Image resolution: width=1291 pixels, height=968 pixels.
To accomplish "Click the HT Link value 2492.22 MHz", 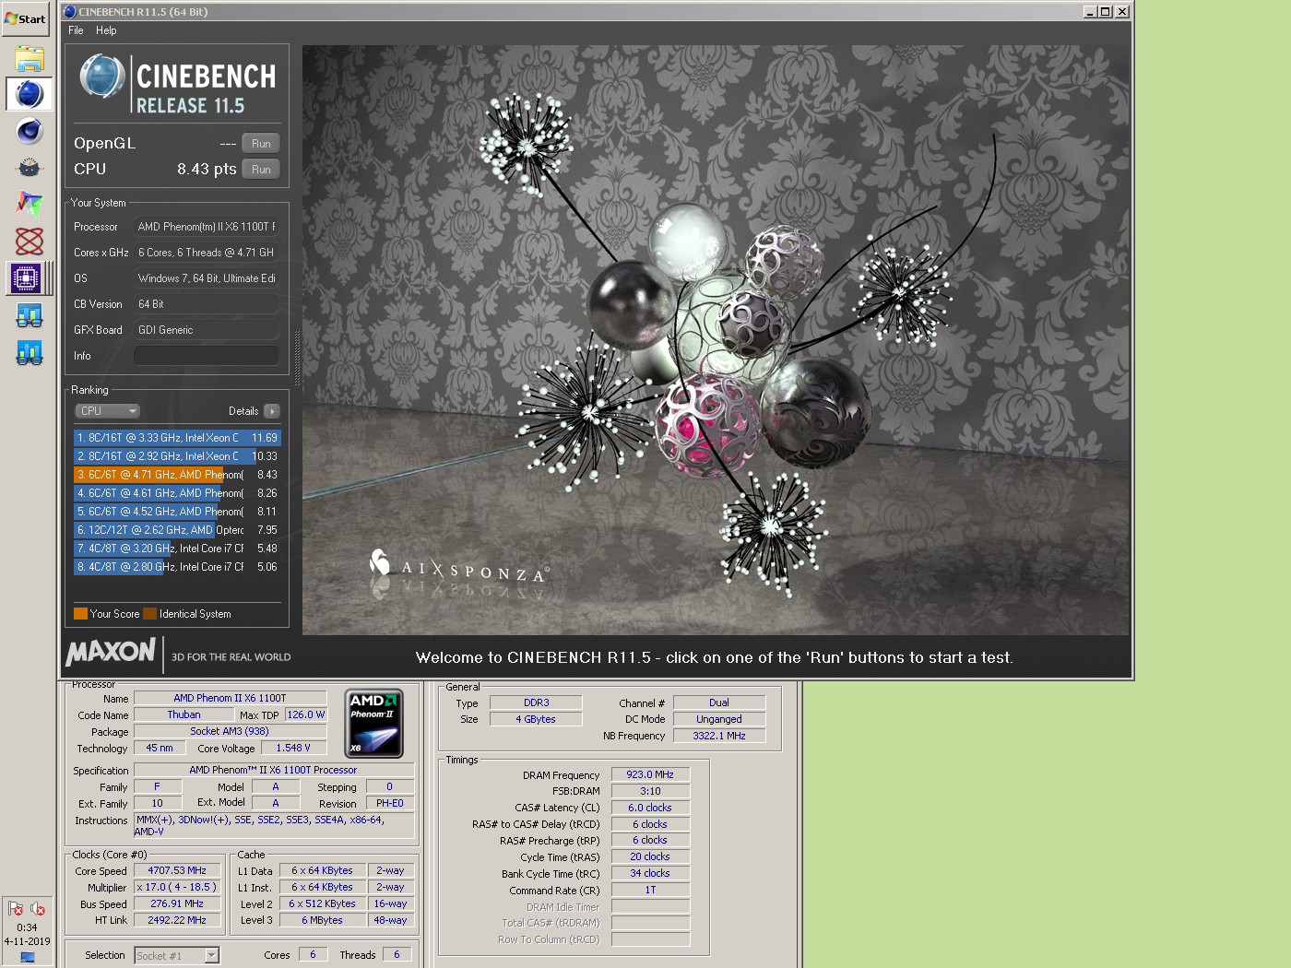I will [x=177, y=920].
